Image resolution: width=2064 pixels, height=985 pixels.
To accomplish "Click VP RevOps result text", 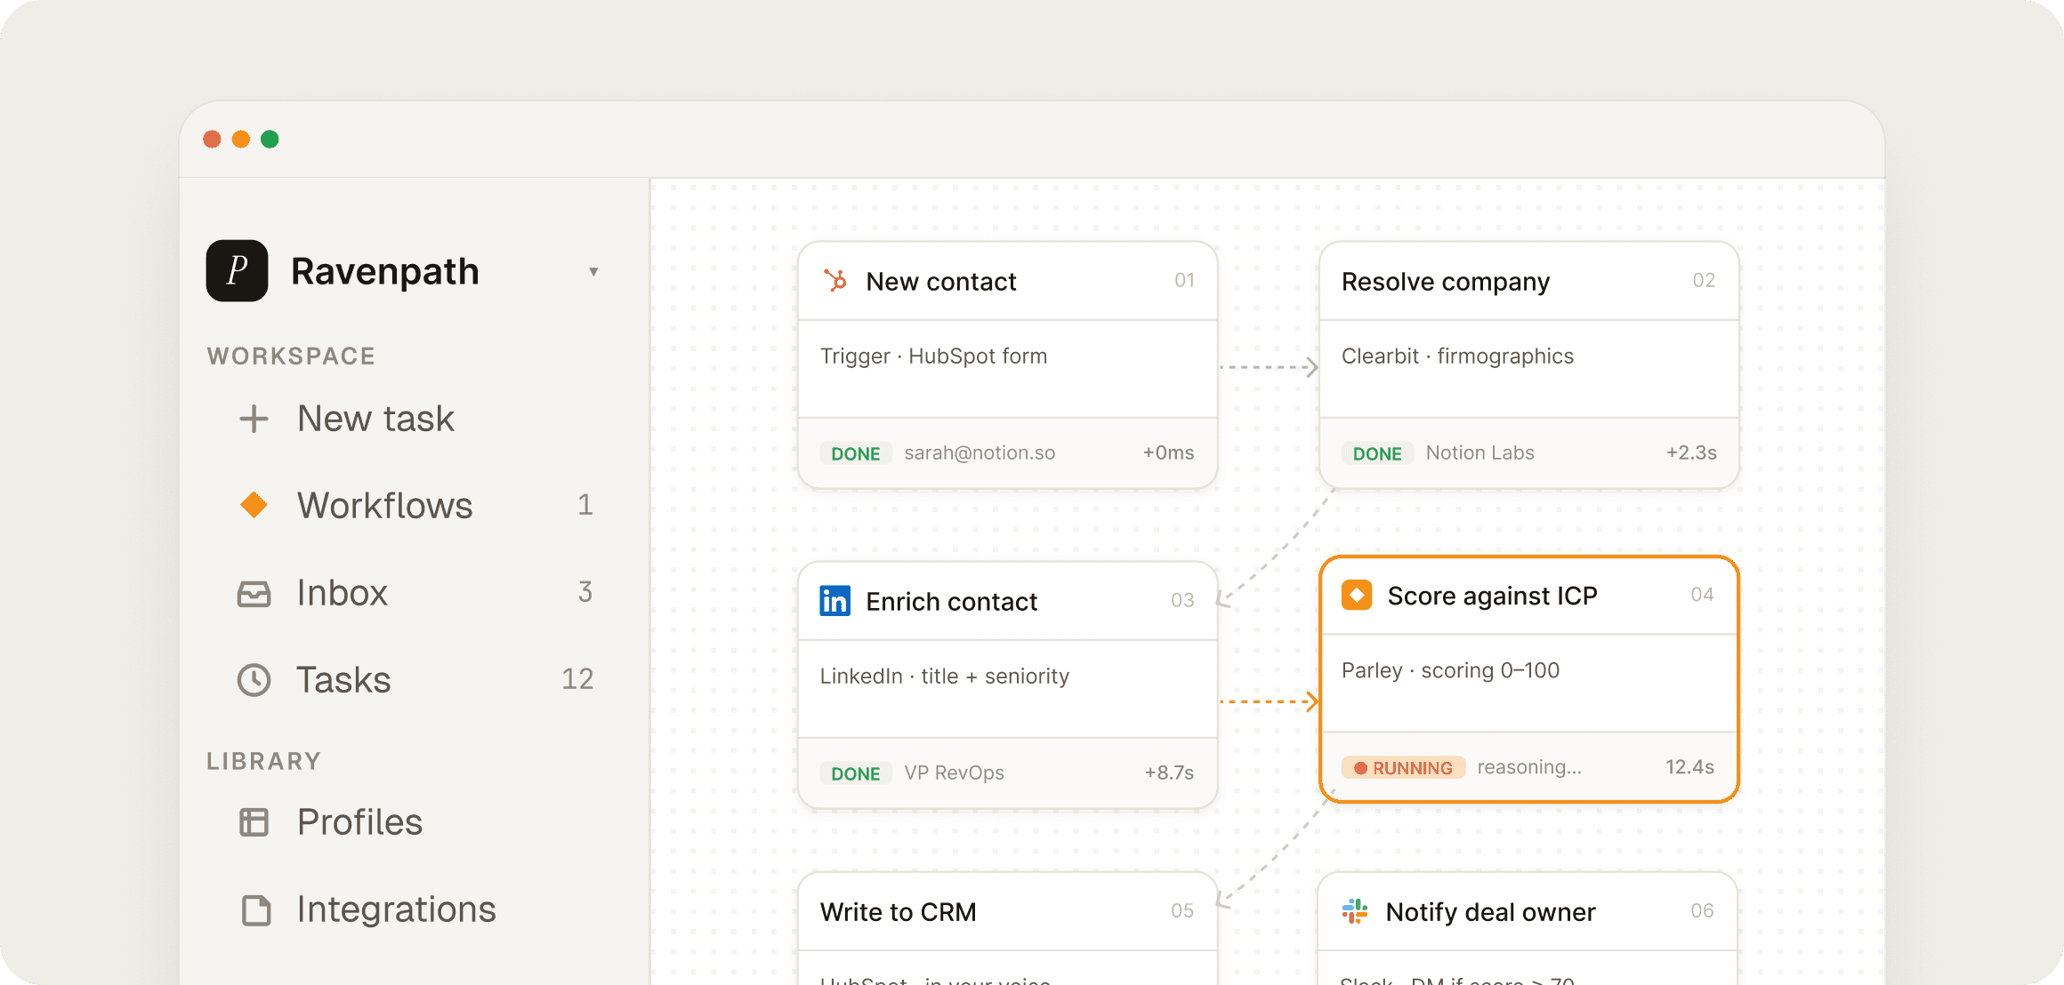I will [x=954, y=773].
